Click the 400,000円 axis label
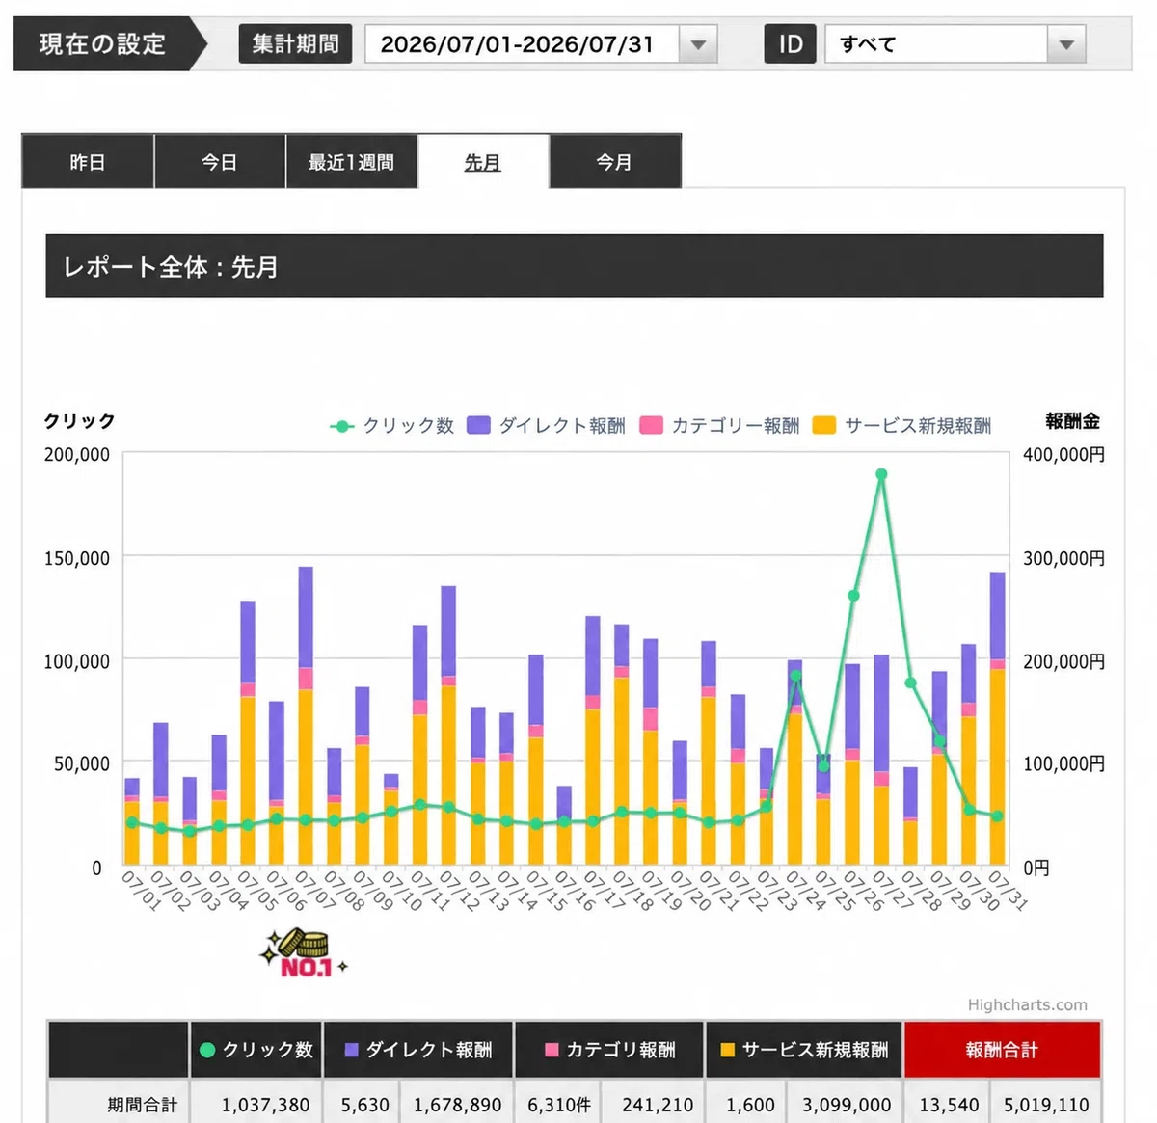1157x1123 pixels. click(x=1064, y=455)
